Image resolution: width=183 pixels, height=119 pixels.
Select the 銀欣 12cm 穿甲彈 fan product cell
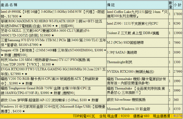click(53, 100)
